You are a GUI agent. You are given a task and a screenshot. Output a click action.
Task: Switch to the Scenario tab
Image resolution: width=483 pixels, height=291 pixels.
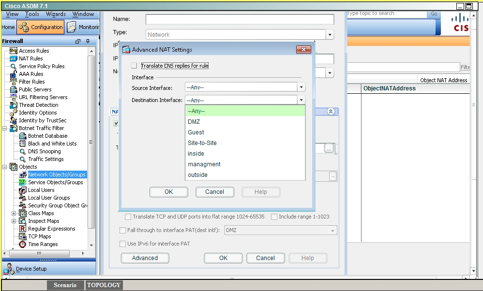(65, 285)
